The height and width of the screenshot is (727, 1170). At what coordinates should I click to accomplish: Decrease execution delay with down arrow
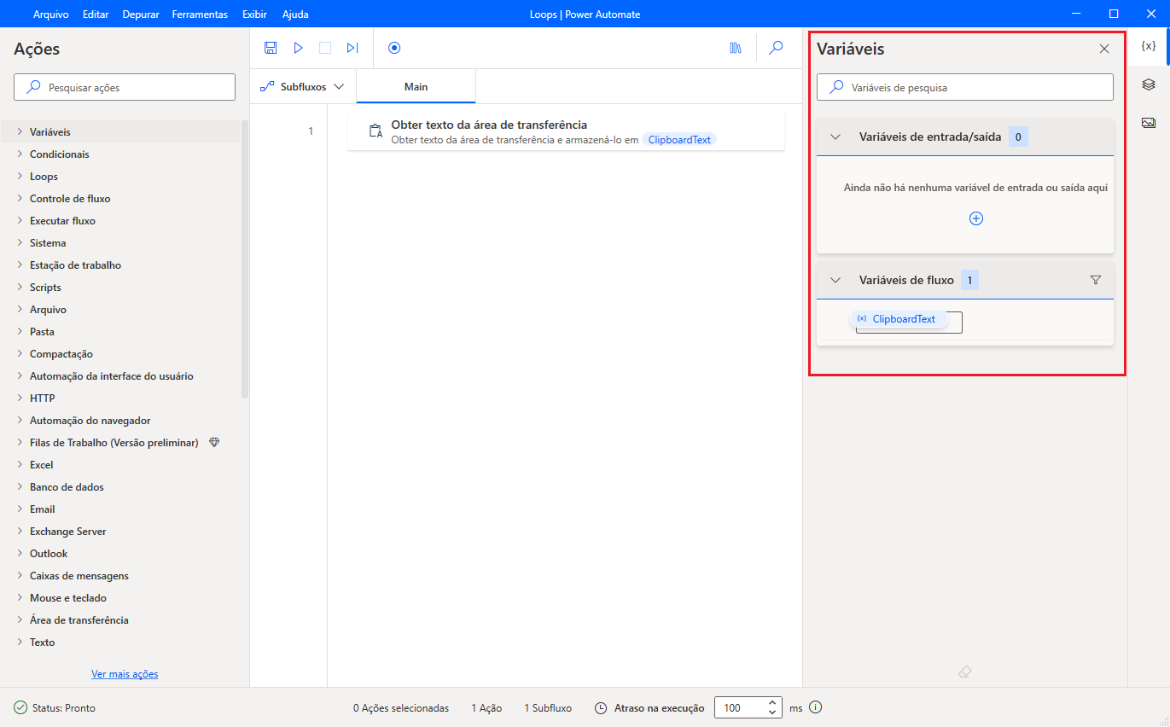[x=772, y=712]
